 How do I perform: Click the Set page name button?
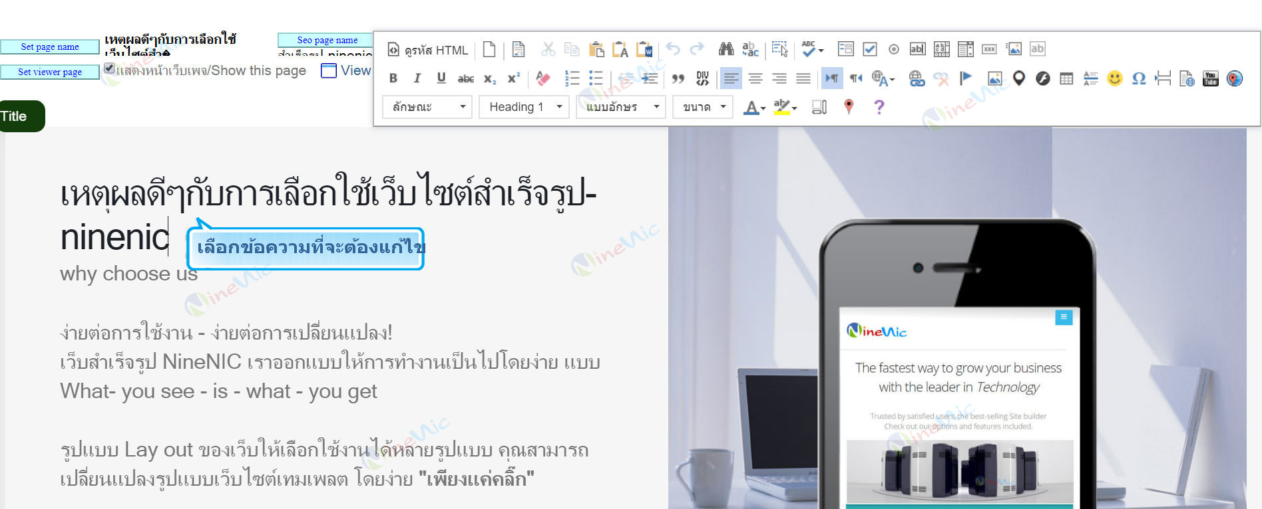[x=50, y=47]
